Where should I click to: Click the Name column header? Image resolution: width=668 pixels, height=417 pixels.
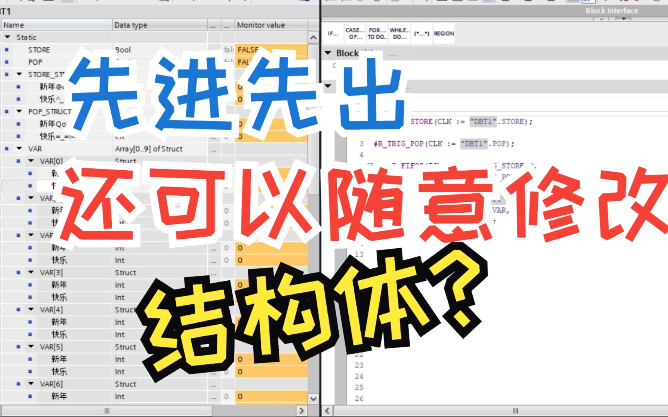pyautogui.click(x=14, y=25)
